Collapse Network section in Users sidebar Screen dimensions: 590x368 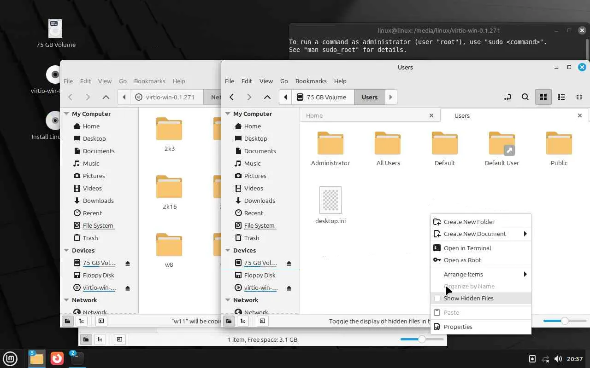[228, 300]
